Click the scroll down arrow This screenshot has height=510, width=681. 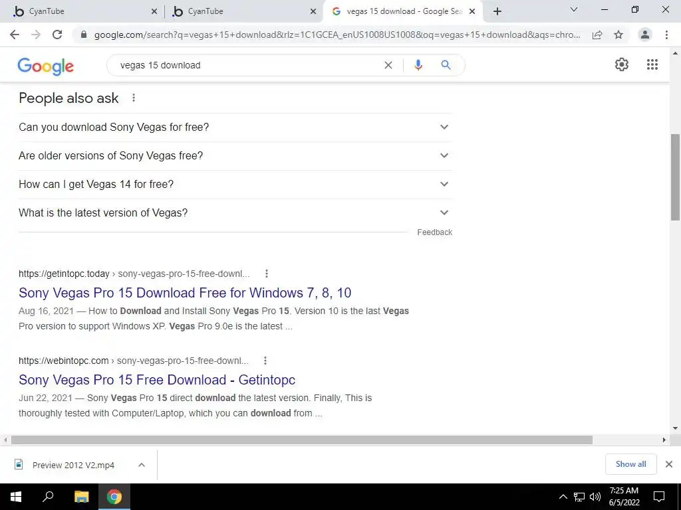tap(675, 428)
